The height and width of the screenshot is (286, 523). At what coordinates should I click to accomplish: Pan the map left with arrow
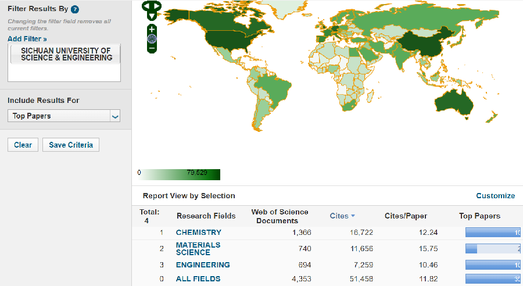(145, 6)
